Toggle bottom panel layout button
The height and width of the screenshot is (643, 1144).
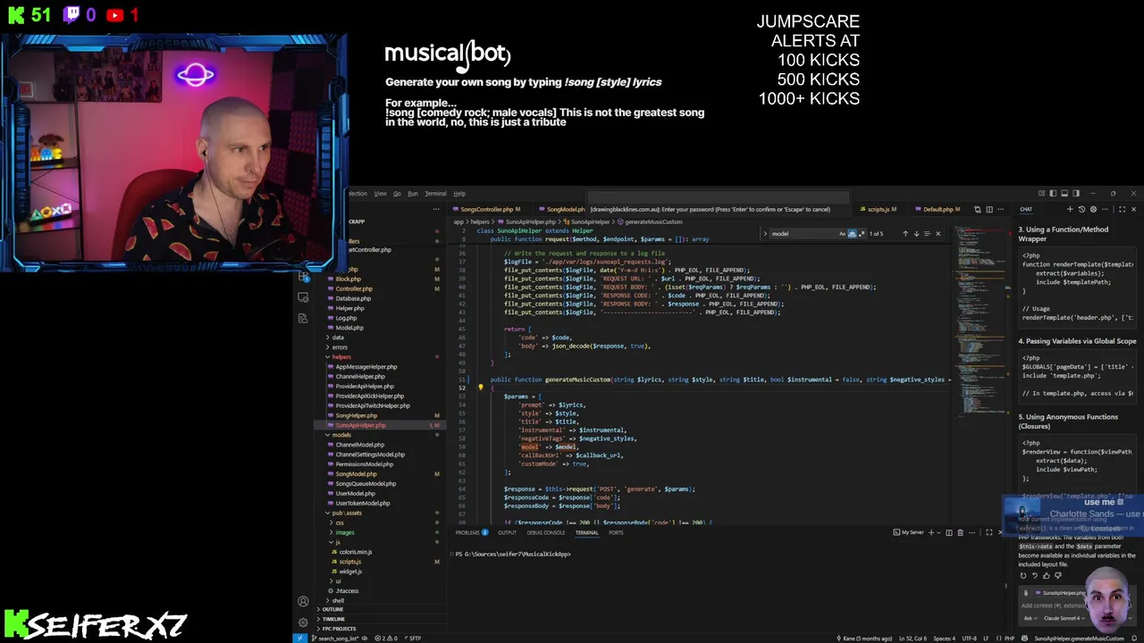click(1064, 193)
